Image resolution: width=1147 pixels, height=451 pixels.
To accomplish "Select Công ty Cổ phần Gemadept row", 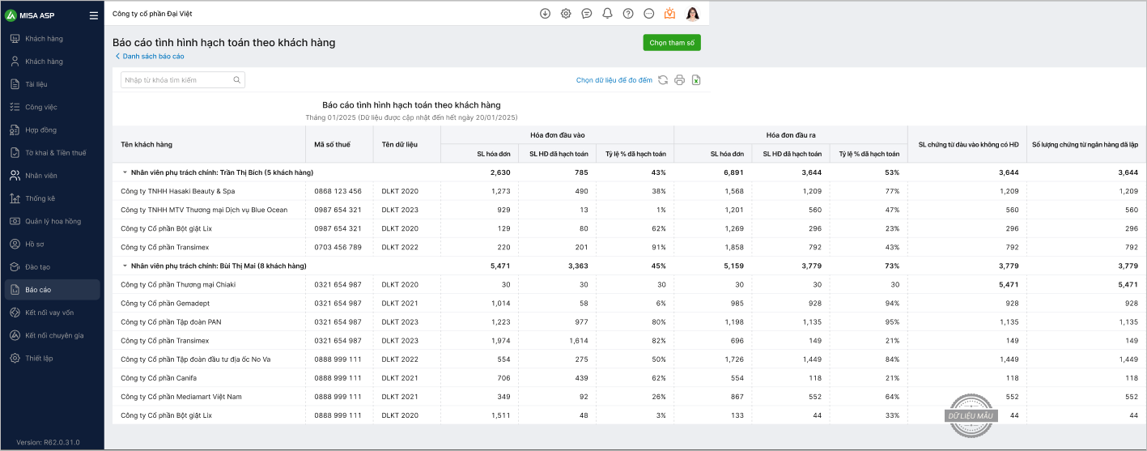I will [630, 303].
